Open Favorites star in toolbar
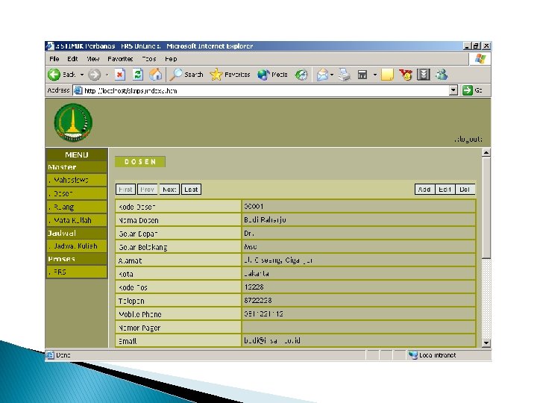This screenshot has height=403, width=537. click(216, 75)
